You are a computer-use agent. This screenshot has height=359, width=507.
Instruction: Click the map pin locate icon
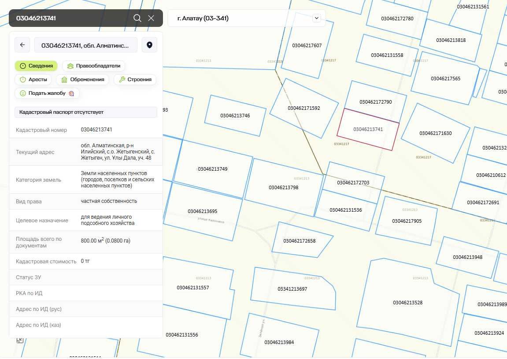149,45
